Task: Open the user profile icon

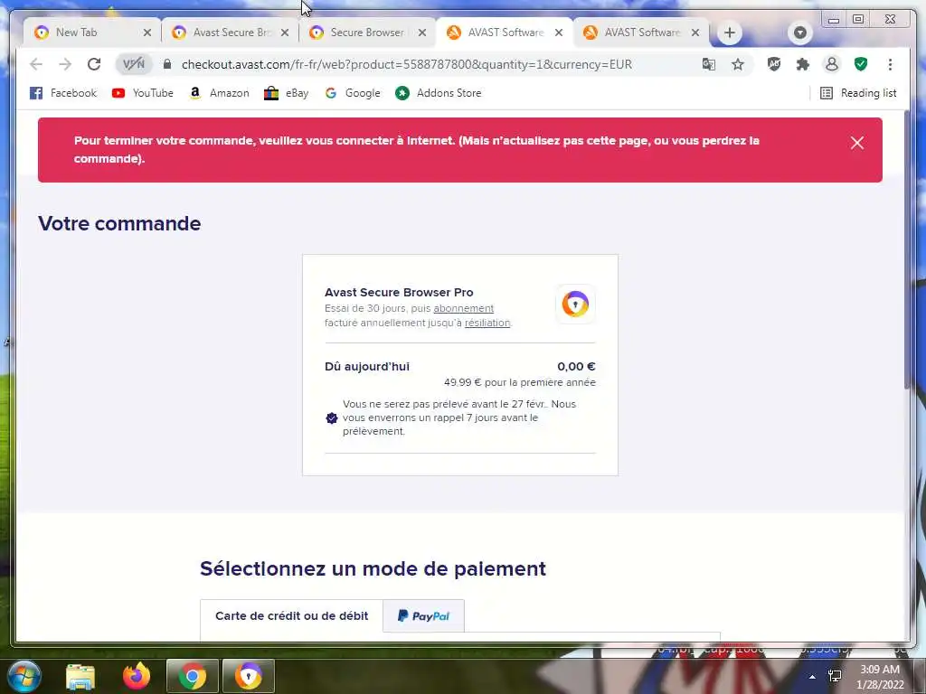Action: (832, 64)
